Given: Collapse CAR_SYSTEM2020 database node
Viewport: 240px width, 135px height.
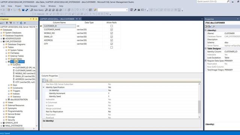Looking at the screenshot, I should coord(1,42).
